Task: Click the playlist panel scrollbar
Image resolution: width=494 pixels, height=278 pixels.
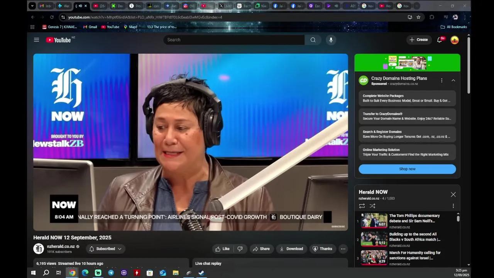Action: (x=458, y=219)
